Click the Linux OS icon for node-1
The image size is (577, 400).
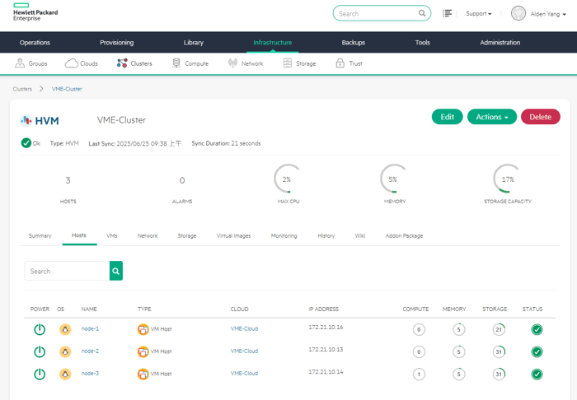tap(65, 329)
